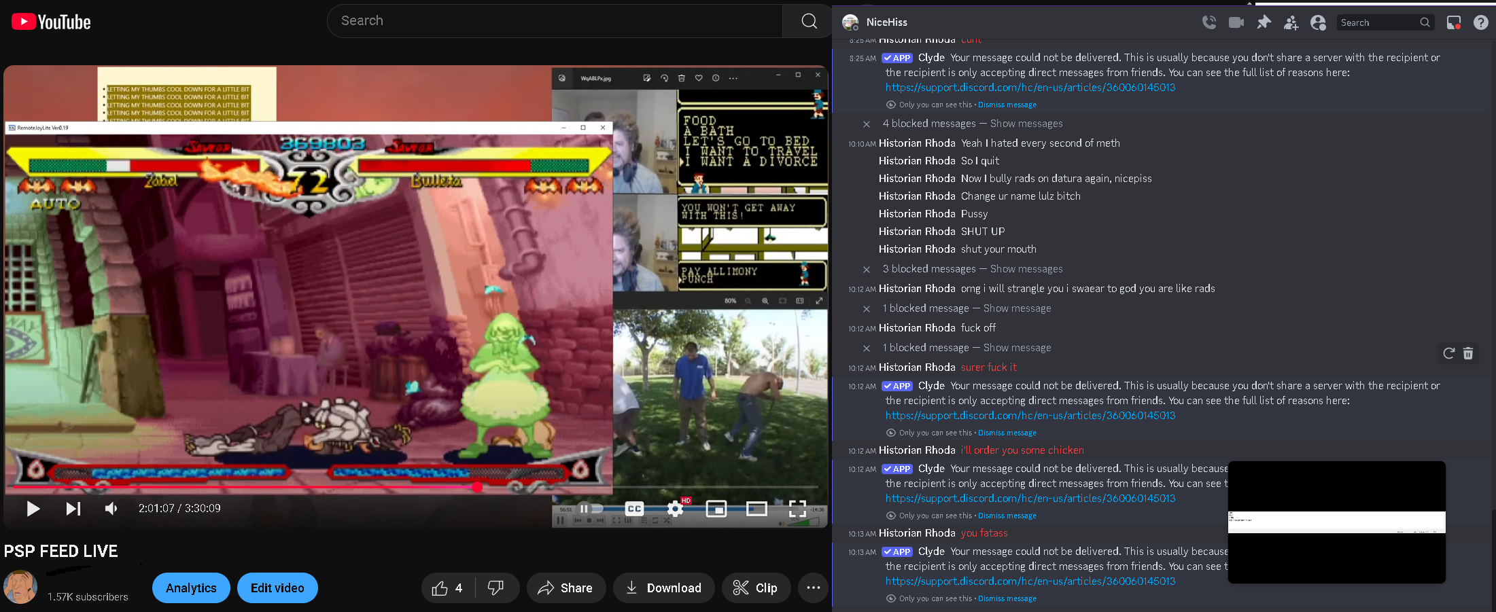This screenshot has width=1496, height=612.
Task: Open YouTube player settings gear
Action: [x=675, y=508]
